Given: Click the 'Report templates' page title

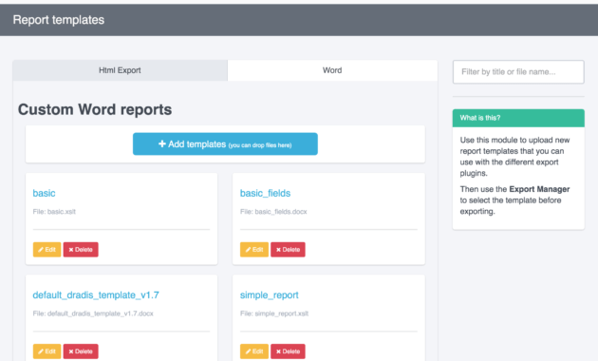Looking at the screenshot, I should click(x=58, y=20).
